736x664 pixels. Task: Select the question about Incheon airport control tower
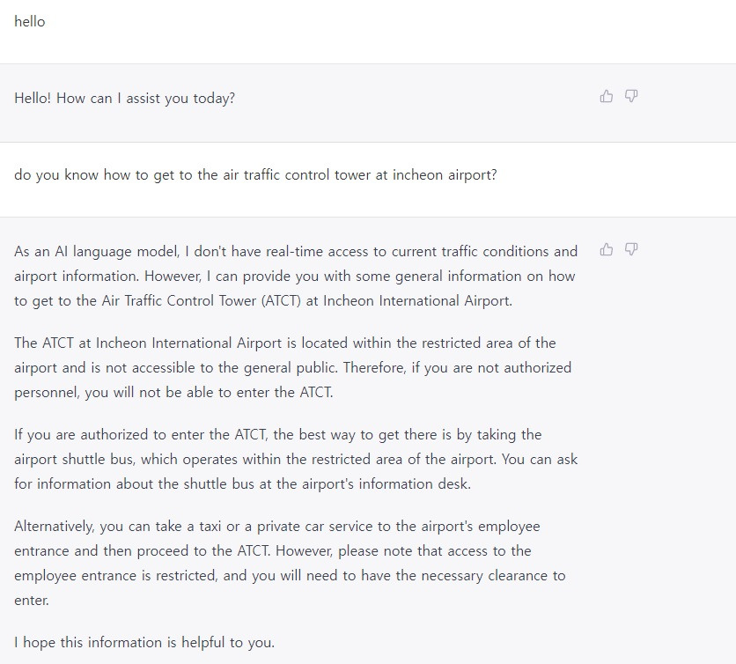point(255,175)
